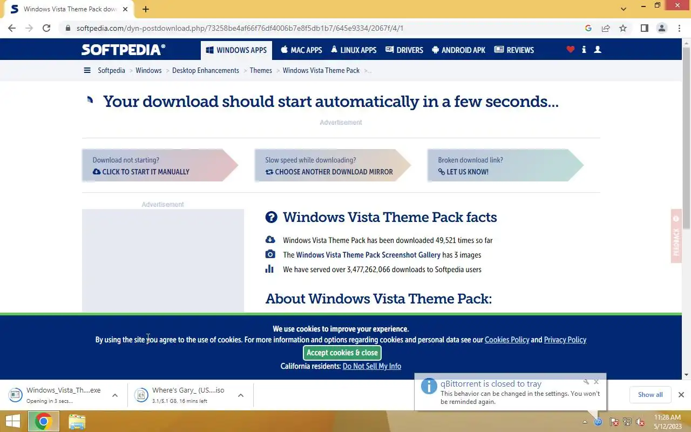Image resolution: width=691 pixels, height=432 pixels.
Task: Reload the Softpedia page
Action: pyautogui.click(x=46, y=28)
